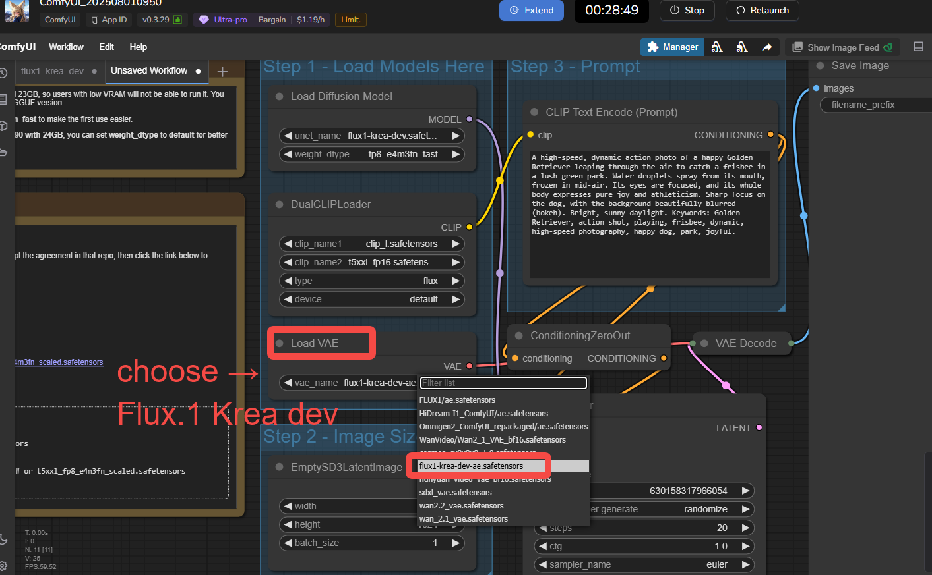Click the blue images input port
The image size is (932, 575).
coord(817,88)
